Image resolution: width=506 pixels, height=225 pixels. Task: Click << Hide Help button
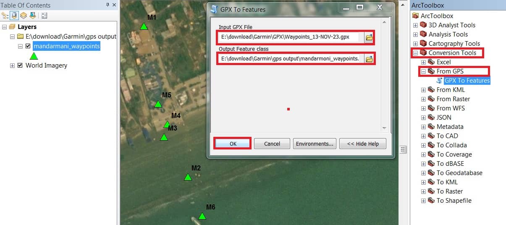[x=363, y=144]
